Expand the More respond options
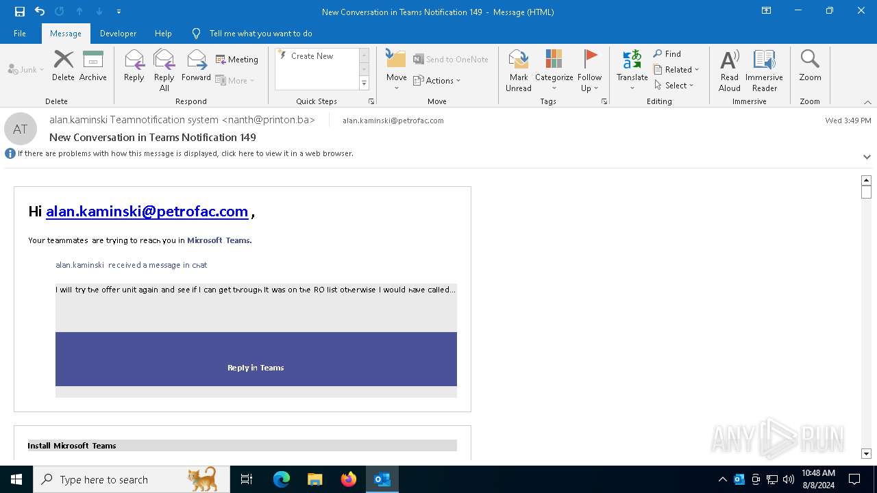The height and width of the screenshot is (493, 877). pyautogui.click(x=235, y=80)
